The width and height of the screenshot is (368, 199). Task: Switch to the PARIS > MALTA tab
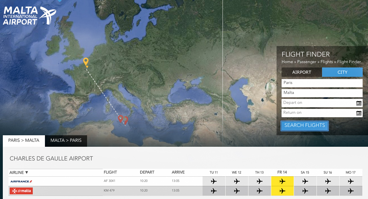24,141
